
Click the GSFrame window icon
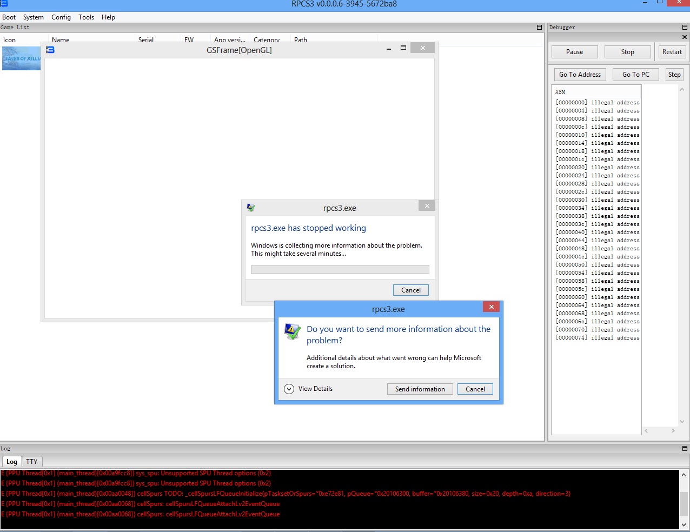click(50, 50)
